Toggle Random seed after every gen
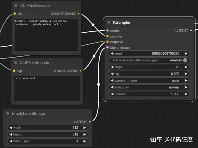The image size is (198, 148). 149,60
